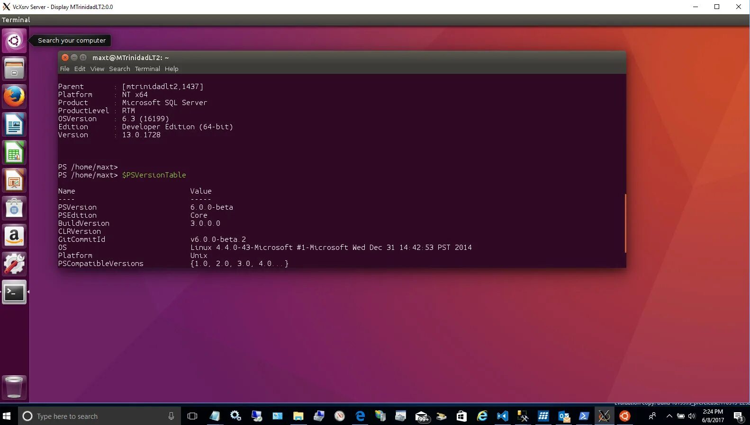The width and height of the screenshot is (750, 425).
Task: Click battery status tray icon
Action: click(x=681, y=416)
